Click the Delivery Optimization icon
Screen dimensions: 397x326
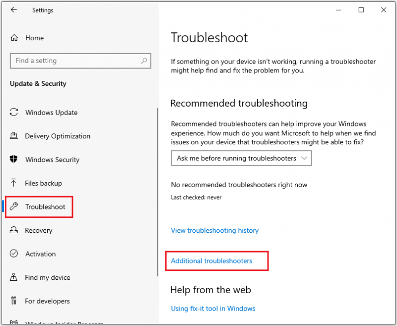[14, 136]
